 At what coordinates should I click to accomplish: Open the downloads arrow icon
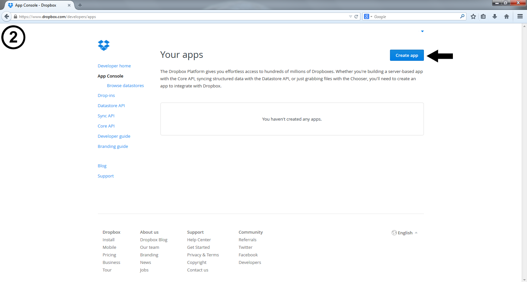point(495,16)
